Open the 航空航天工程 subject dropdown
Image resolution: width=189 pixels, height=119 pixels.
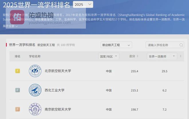tap(116, 45)
